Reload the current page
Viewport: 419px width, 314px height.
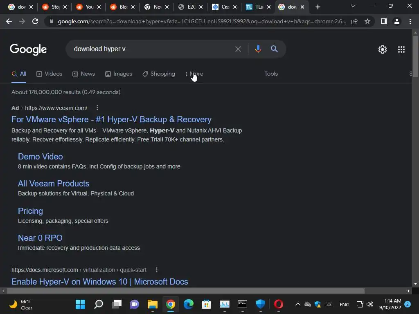[35, 21]
